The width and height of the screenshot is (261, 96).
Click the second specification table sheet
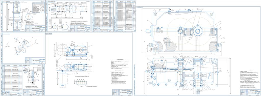pyautogui.click(x=125, y=16)
